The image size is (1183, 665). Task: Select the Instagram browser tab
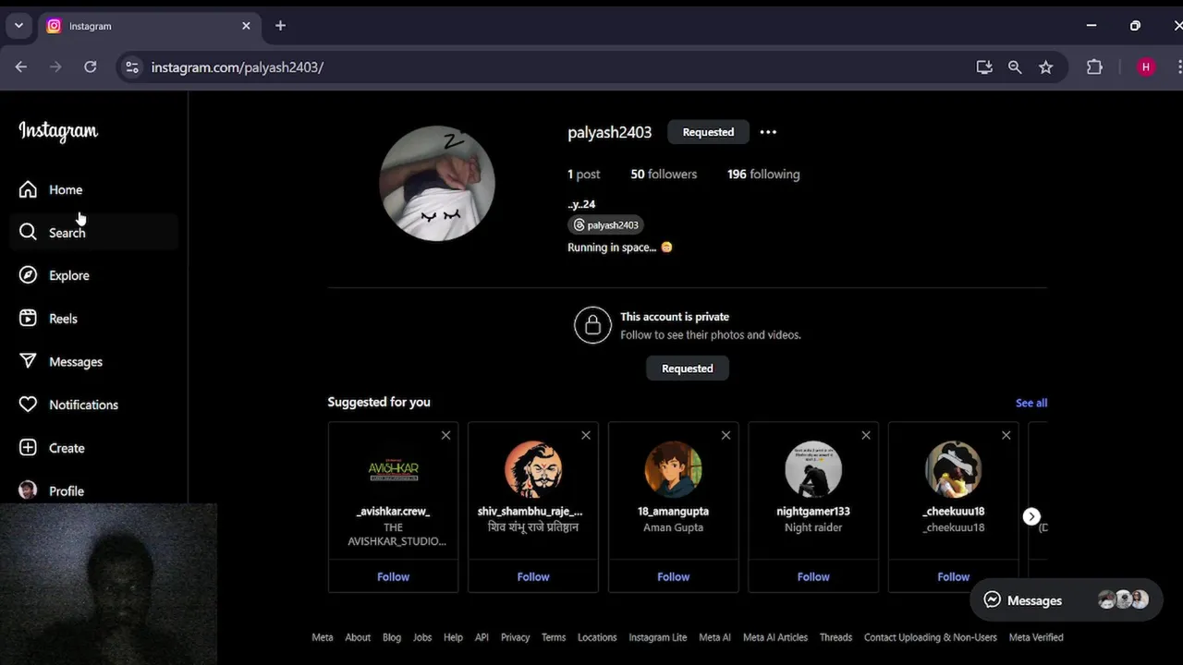pos(150,26)
